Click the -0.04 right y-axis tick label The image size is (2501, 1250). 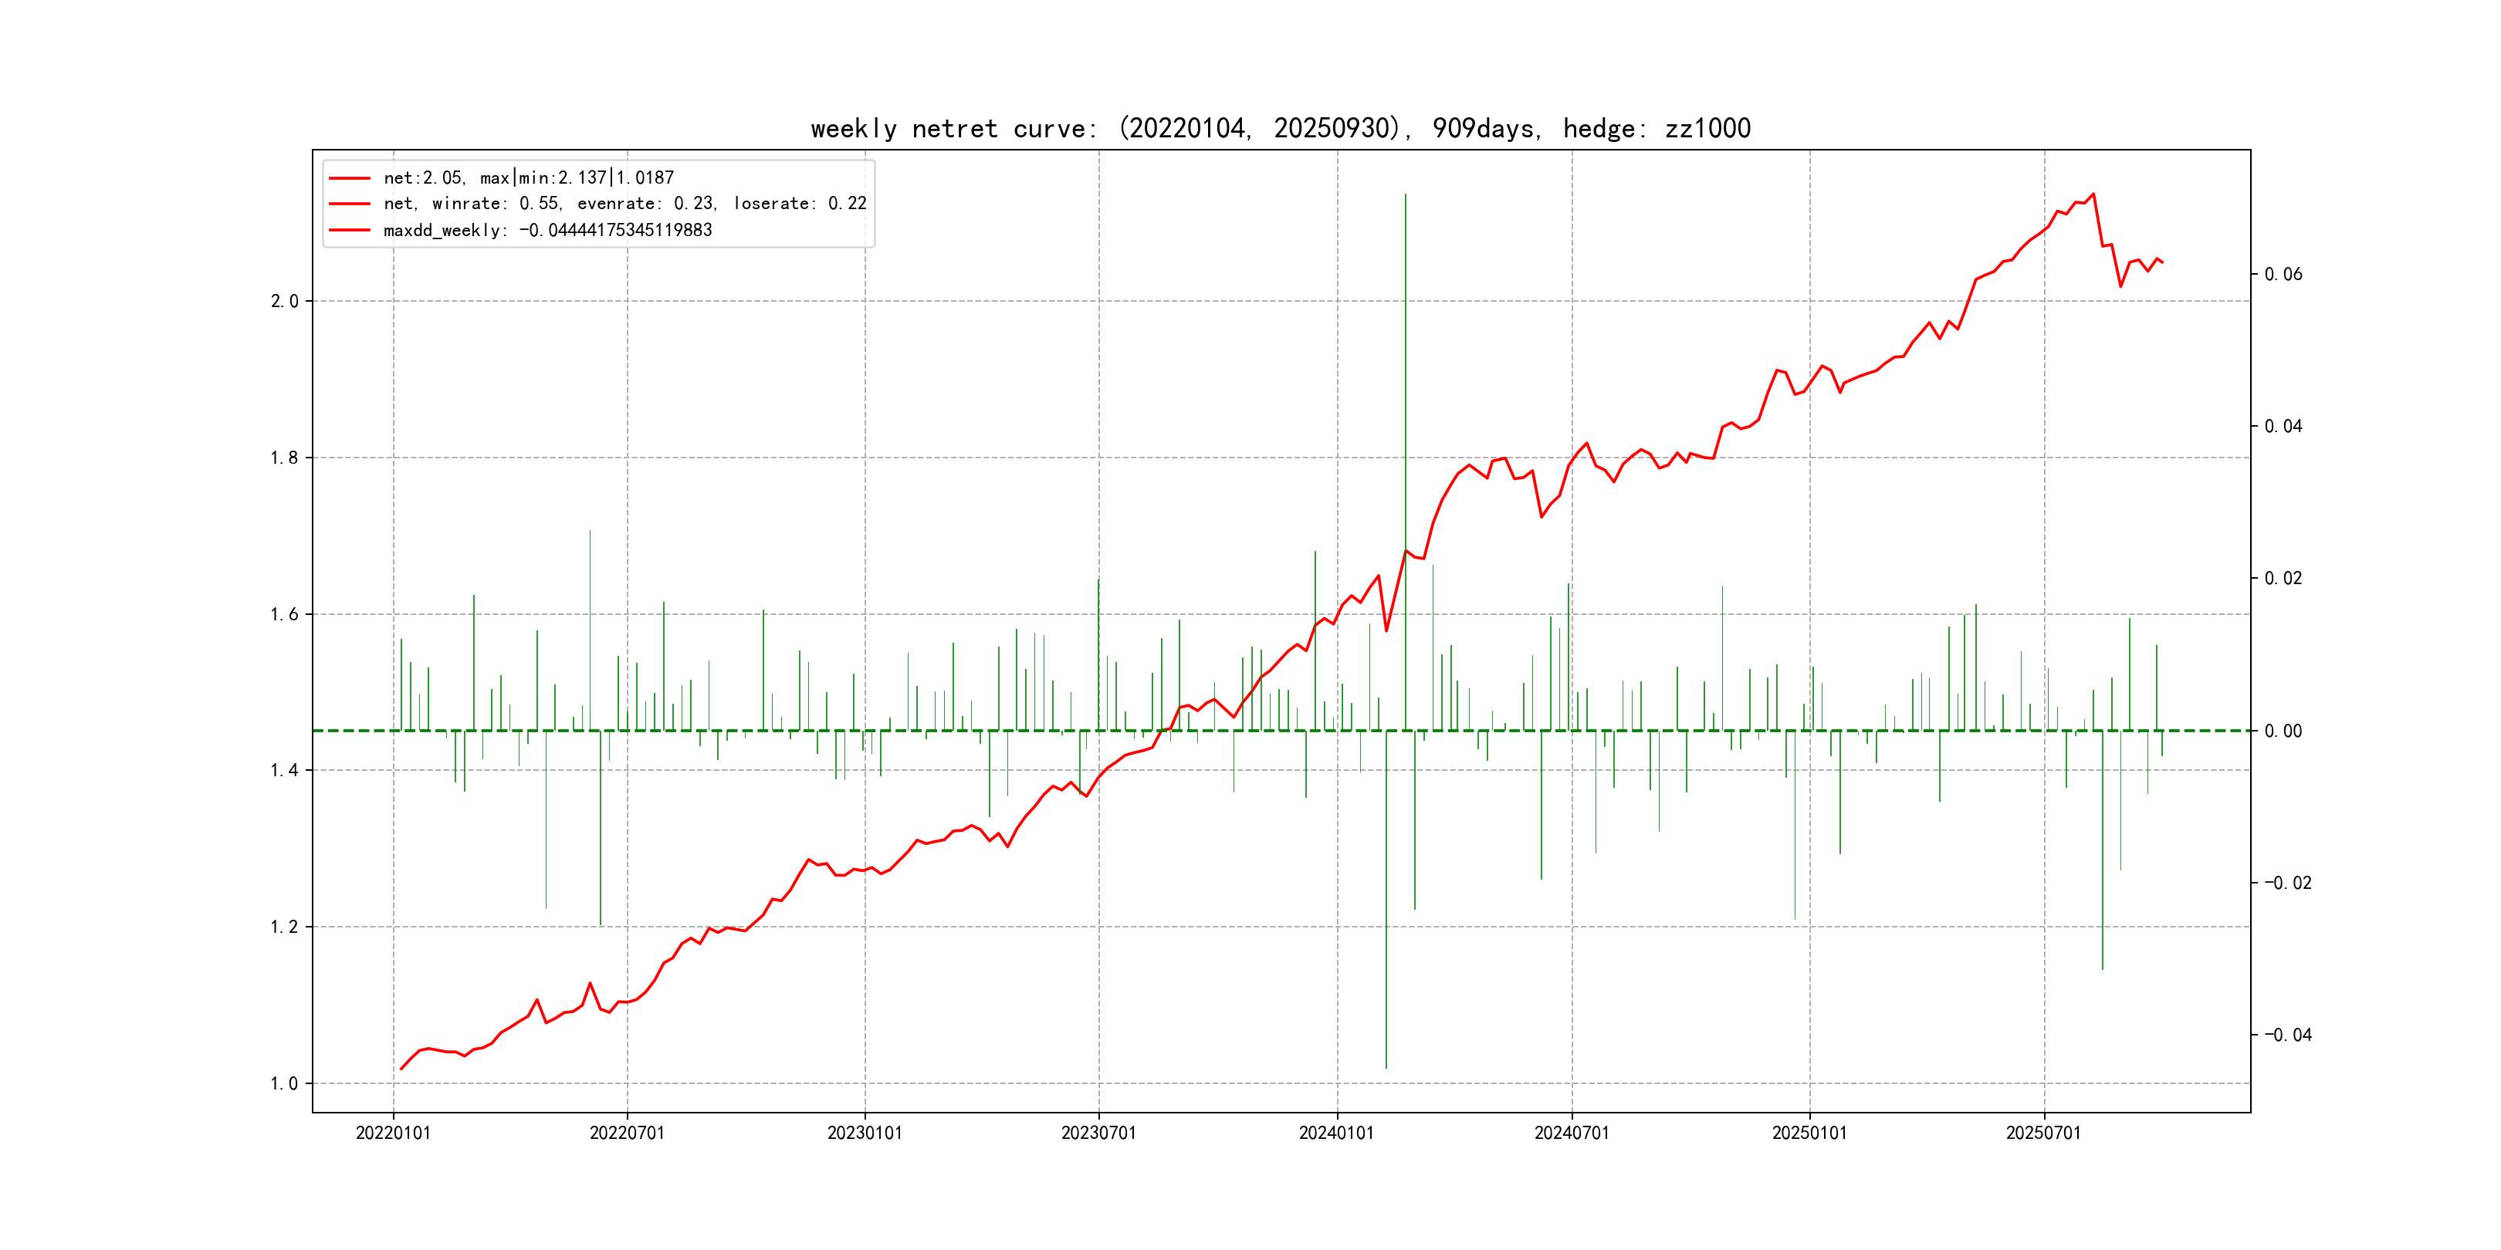pyautogui.click(x=2287, y=1035)
